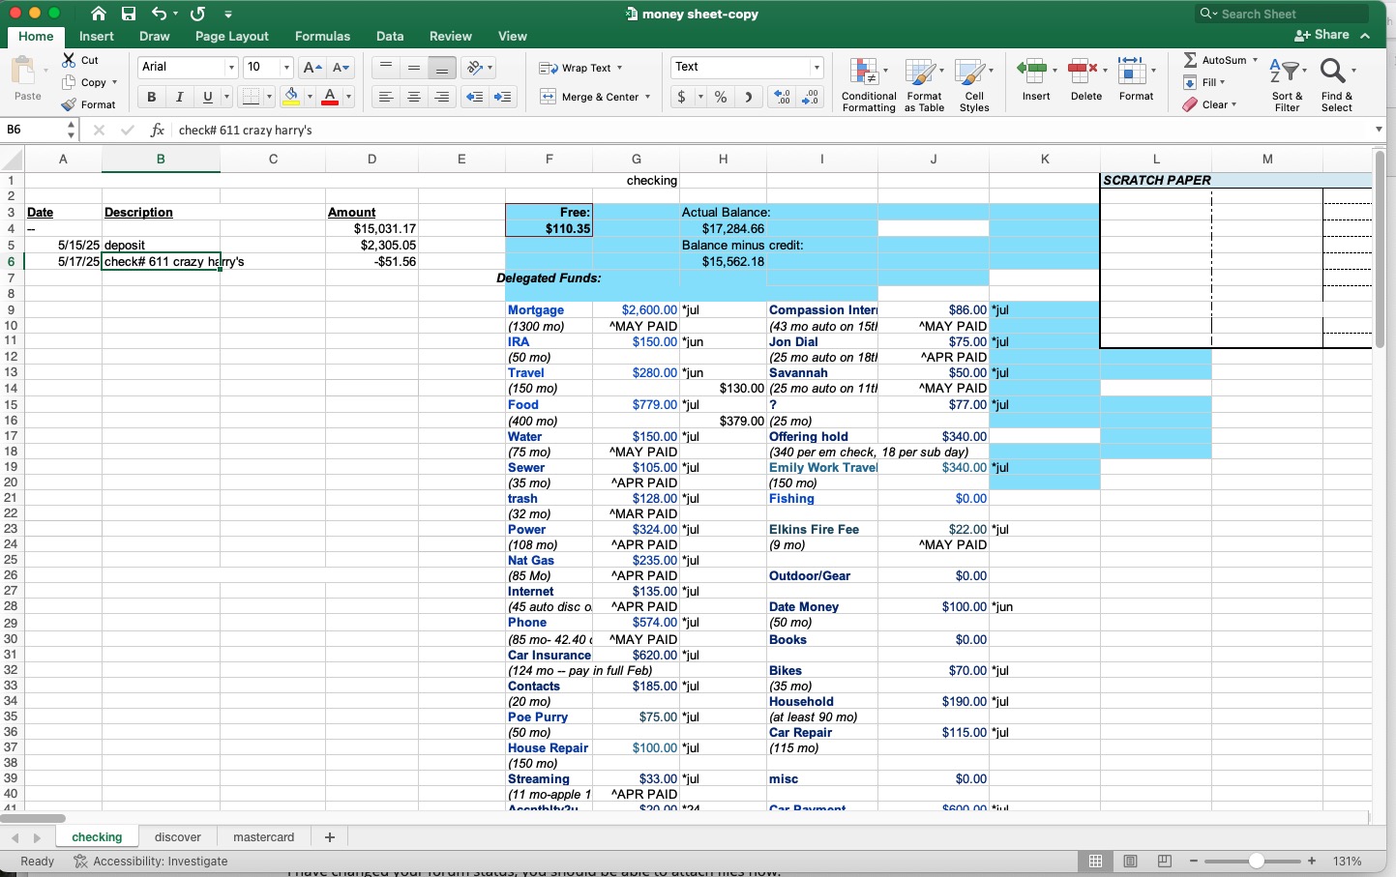
Task: Open Conditional Formatting
Action: pyautogui.click(x=868, y=85)
